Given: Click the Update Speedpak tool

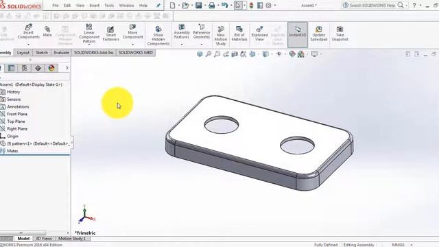Looking at the screenshot, I should tap(318, 34).
